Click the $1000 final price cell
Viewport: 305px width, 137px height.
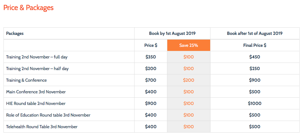(x=255, y=104)
